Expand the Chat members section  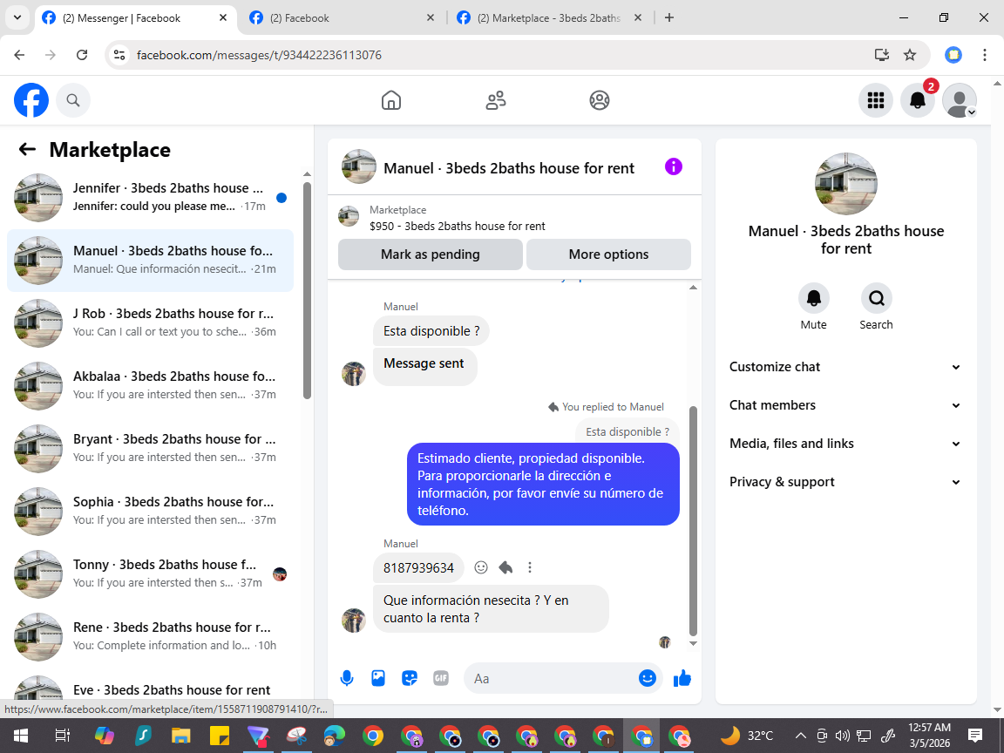click(845, 405)
